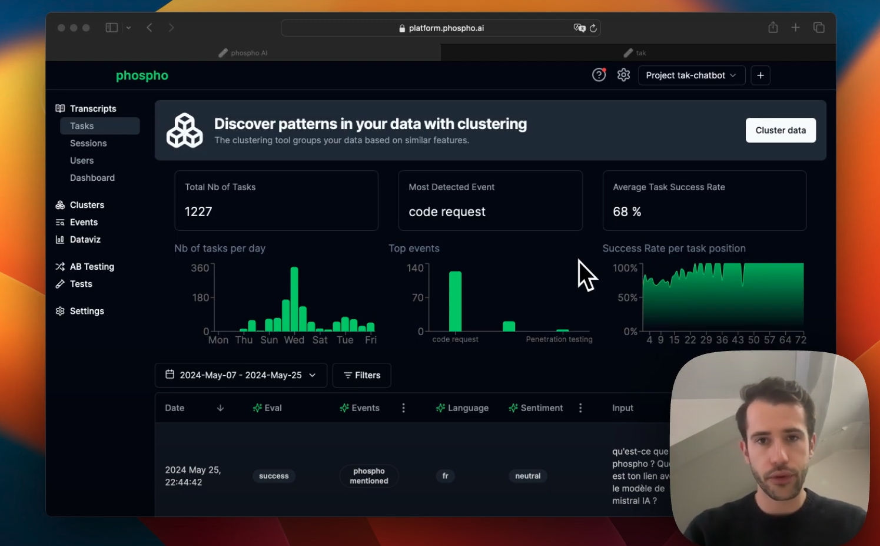The height and width of the screenshot is (546, 880).
Task: Click the Settings gear icon in sidebar
Action: [x=60, y=311]
